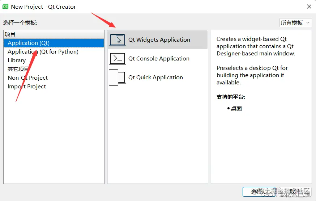
Task: Click the Qt Widgets Application icon
Action: tap(118, 40)
